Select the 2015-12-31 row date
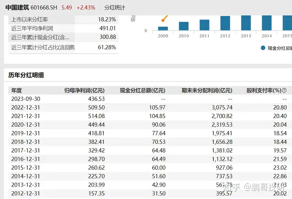The width and height of the screenshot is (292, 199). point(26,167)
